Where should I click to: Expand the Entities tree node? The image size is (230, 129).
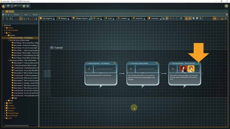[x=5, y=103]
